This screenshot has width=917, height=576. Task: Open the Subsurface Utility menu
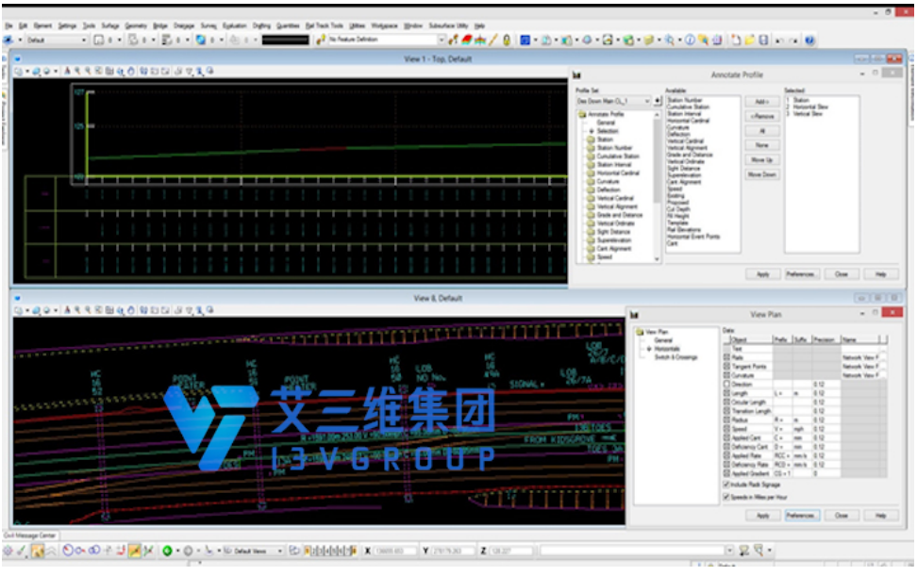448,25
